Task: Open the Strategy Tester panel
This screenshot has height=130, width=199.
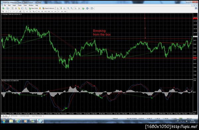Action: pyautogui.click(x=26, y=8)
